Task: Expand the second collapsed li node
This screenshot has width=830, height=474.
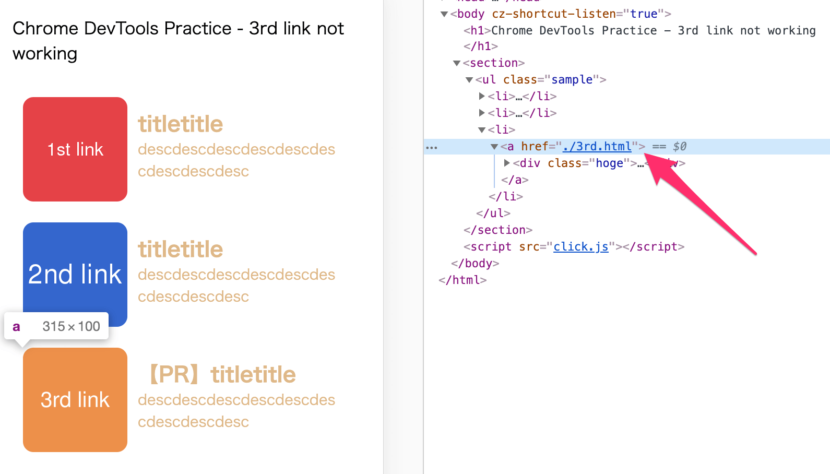Action: (x=482, y=113)
